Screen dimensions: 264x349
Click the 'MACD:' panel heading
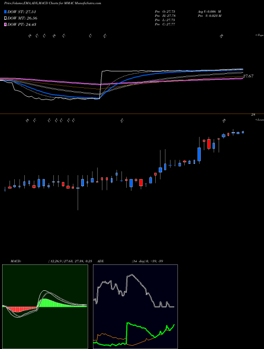point(16,261)
